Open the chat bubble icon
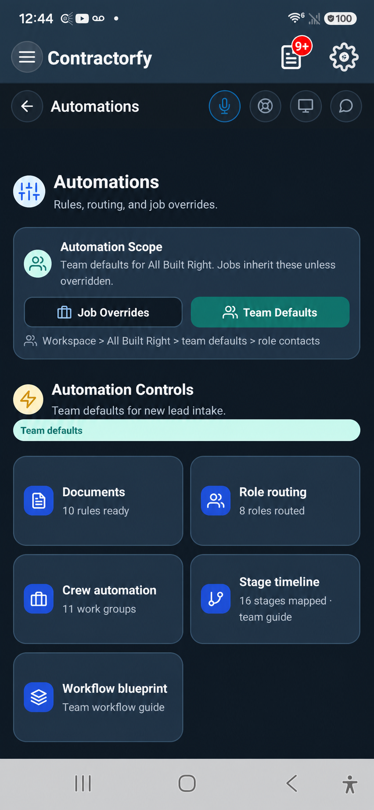The height and width of the screenshot is (810, 374). (346, 106)
